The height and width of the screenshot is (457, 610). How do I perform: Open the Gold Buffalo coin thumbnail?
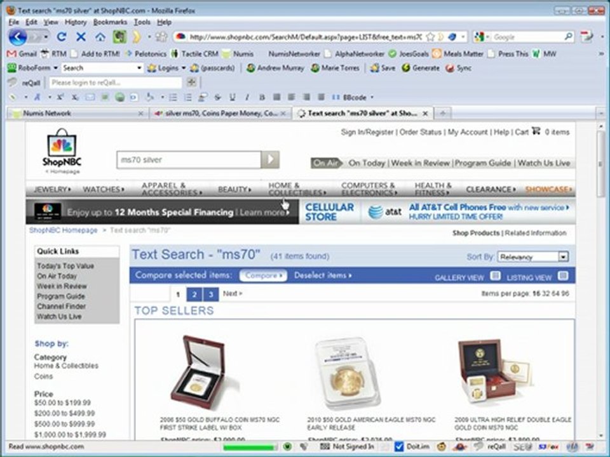tap(198, 373)
